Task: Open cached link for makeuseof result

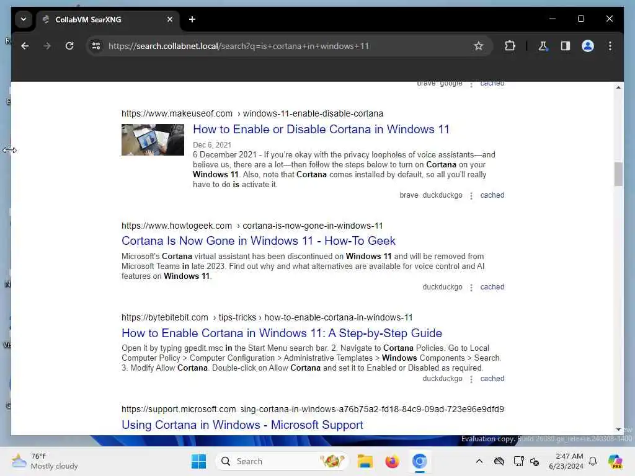Action: (x=492, y=195)
